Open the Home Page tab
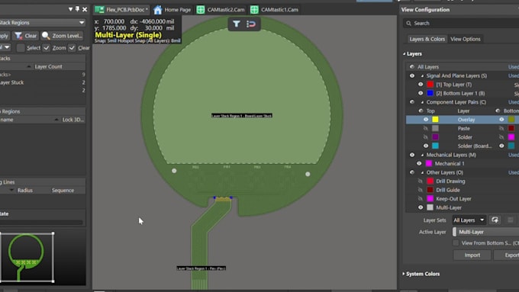519x292 pixels. 172,10
